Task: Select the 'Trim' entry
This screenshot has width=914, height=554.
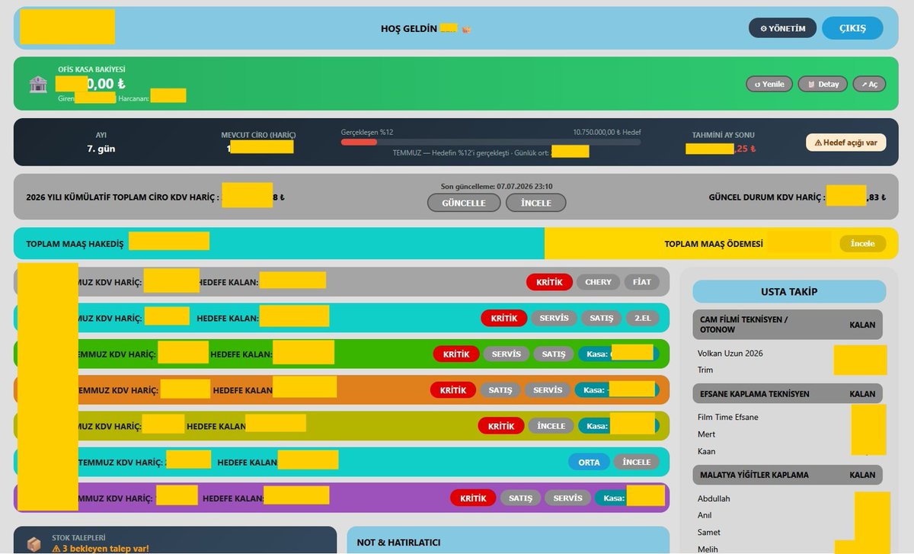Action: pyautogui.click(x=705, y=370)
